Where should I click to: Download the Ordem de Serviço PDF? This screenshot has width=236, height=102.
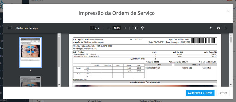point(211,28)
